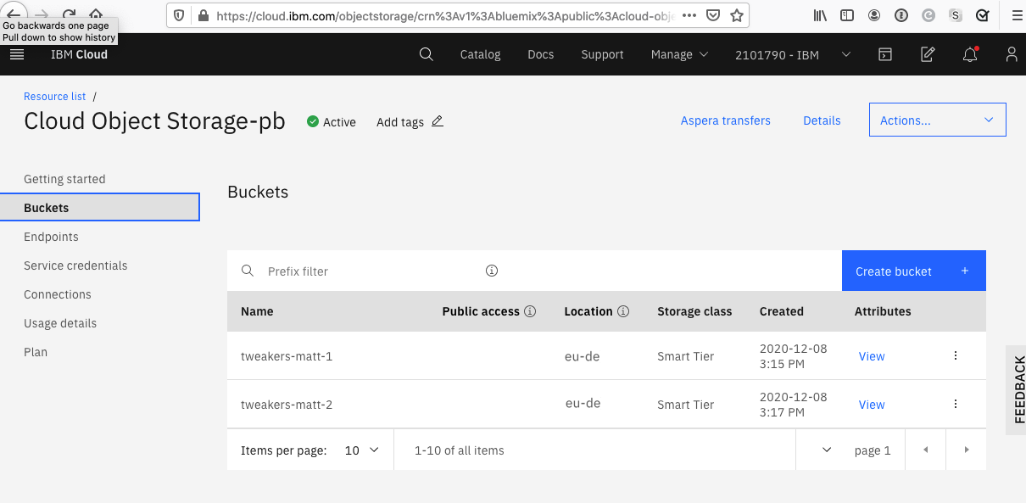
Task: Open the notifications bell
Action: [970, 54]
